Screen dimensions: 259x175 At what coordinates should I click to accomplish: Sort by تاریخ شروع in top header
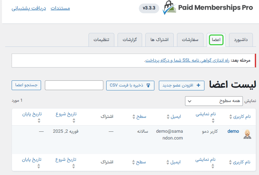pyautogui.click(x=66, y=117)
